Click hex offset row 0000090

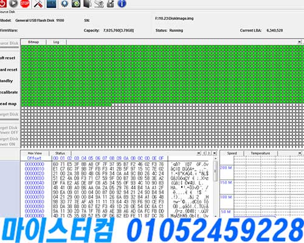click(35, 207)
